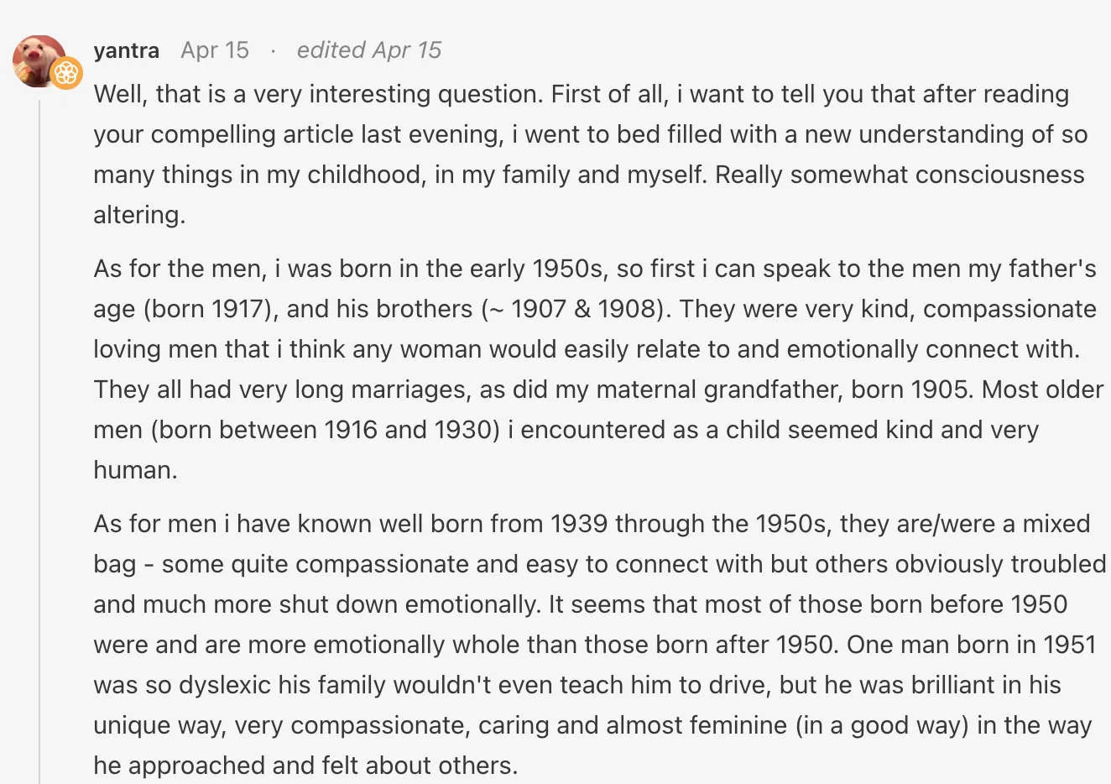
Task: Click the word 'human.' ending second paragraph
Action: [x=135, y=470]
